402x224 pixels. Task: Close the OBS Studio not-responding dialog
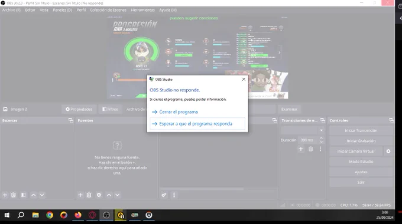(244, 79)
